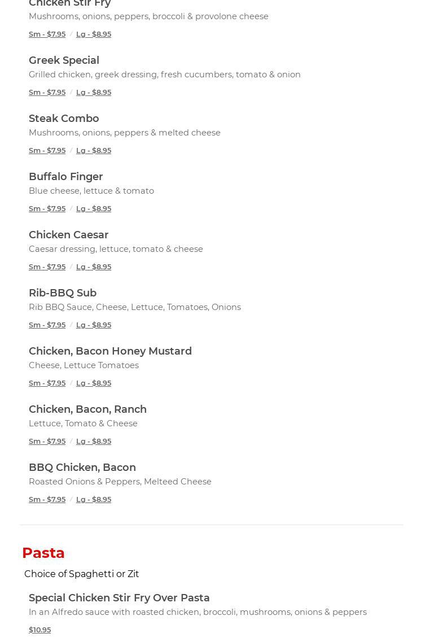
Task: Pick the large Chicken Caesar price
Action: click(x=94, y=267)
